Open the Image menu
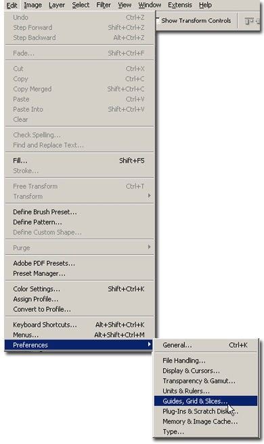The image size is (264, 444). point(32,5)
